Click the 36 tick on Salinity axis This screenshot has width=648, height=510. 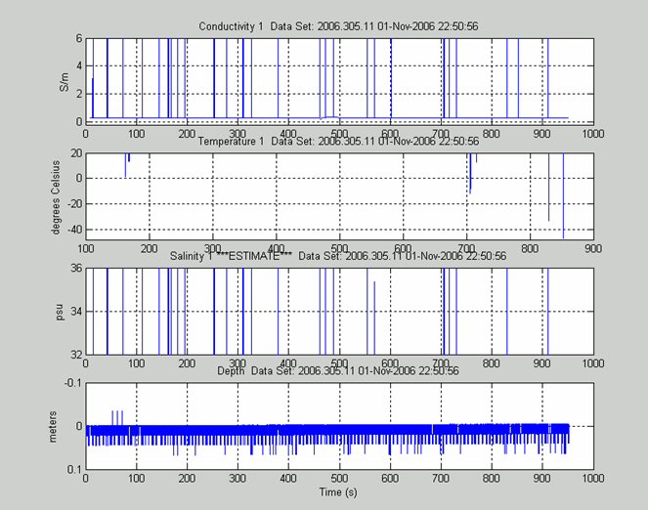coord(76,268)
